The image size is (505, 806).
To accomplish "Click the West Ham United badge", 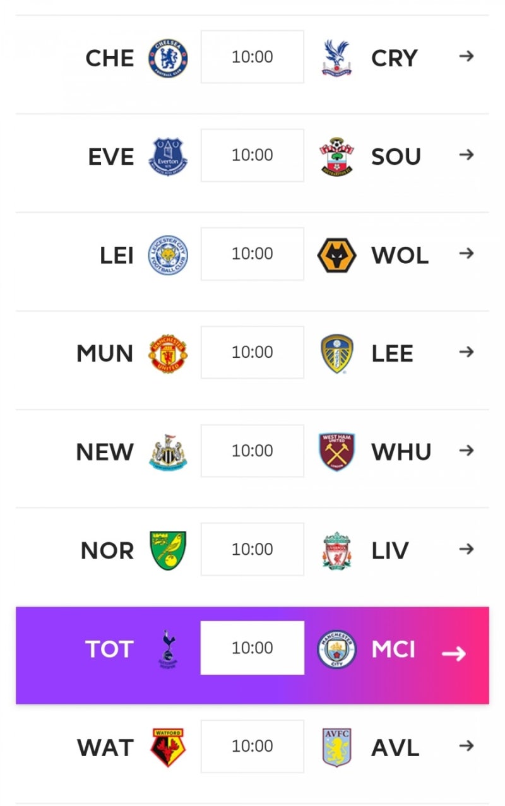I will 336,452.
